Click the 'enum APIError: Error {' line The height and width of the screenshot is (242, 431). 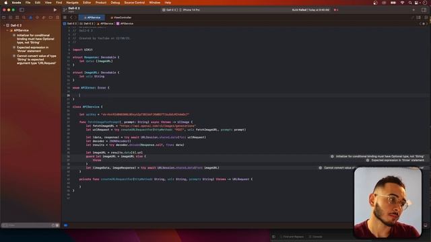click(x=91, y=88)
